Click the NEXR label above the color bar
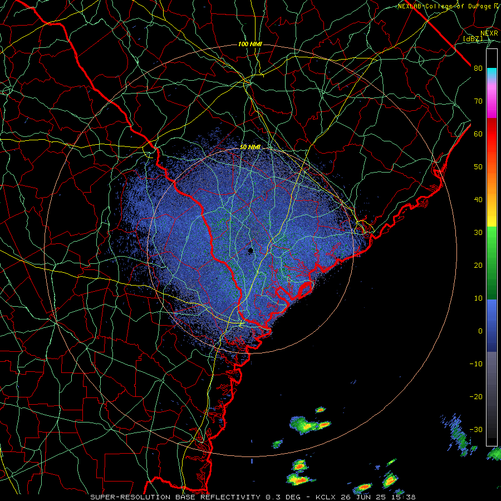Image resolution: width=501 pixels, height=501 pixels. 489,33
